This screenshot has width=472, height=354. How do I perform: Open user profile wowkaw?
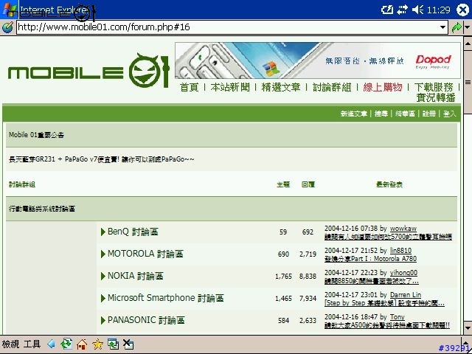pos(403,229)
